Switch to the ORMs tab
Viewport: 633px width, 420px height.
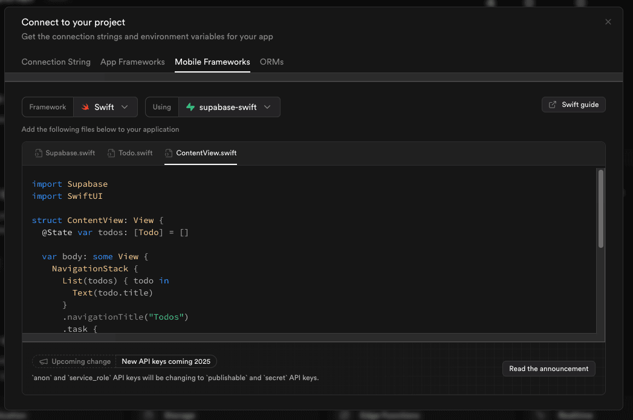(x=271, y=62)
